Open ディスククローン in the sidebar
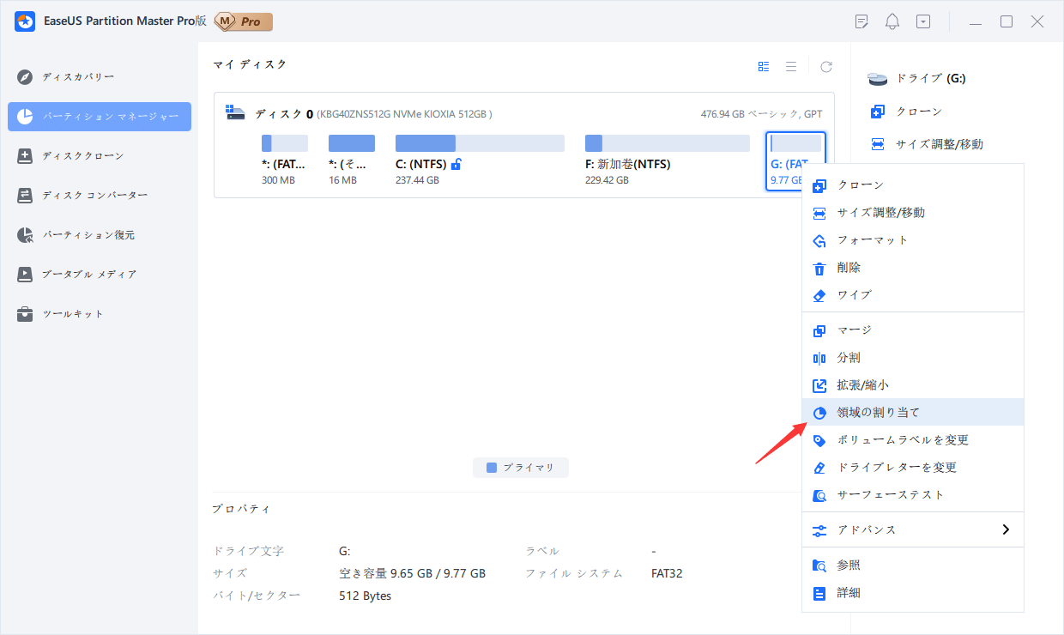 [x=82, y=156]
